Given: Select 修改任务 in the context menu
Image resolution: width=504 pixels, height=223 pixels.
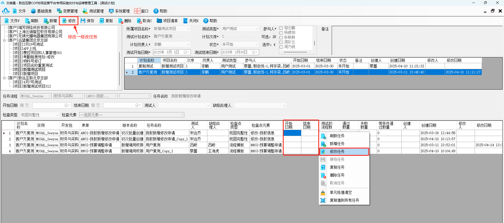Looking at the screenshot, I should pyautogui.click(x=344, y=152).
